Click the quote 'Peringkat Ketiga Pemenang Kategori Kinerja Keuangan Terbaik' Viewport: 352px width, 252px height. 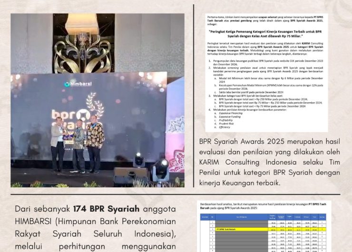point(265,34)
